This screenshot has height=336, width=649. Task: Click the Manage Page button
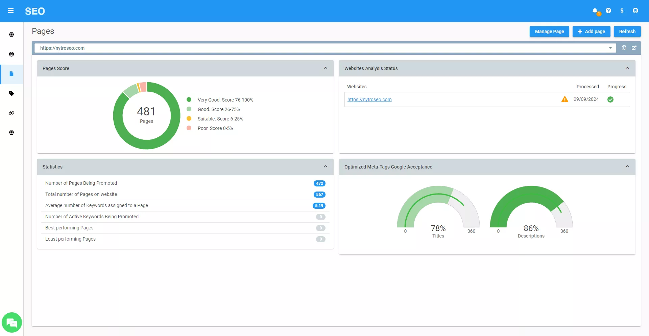coord(549,31)
